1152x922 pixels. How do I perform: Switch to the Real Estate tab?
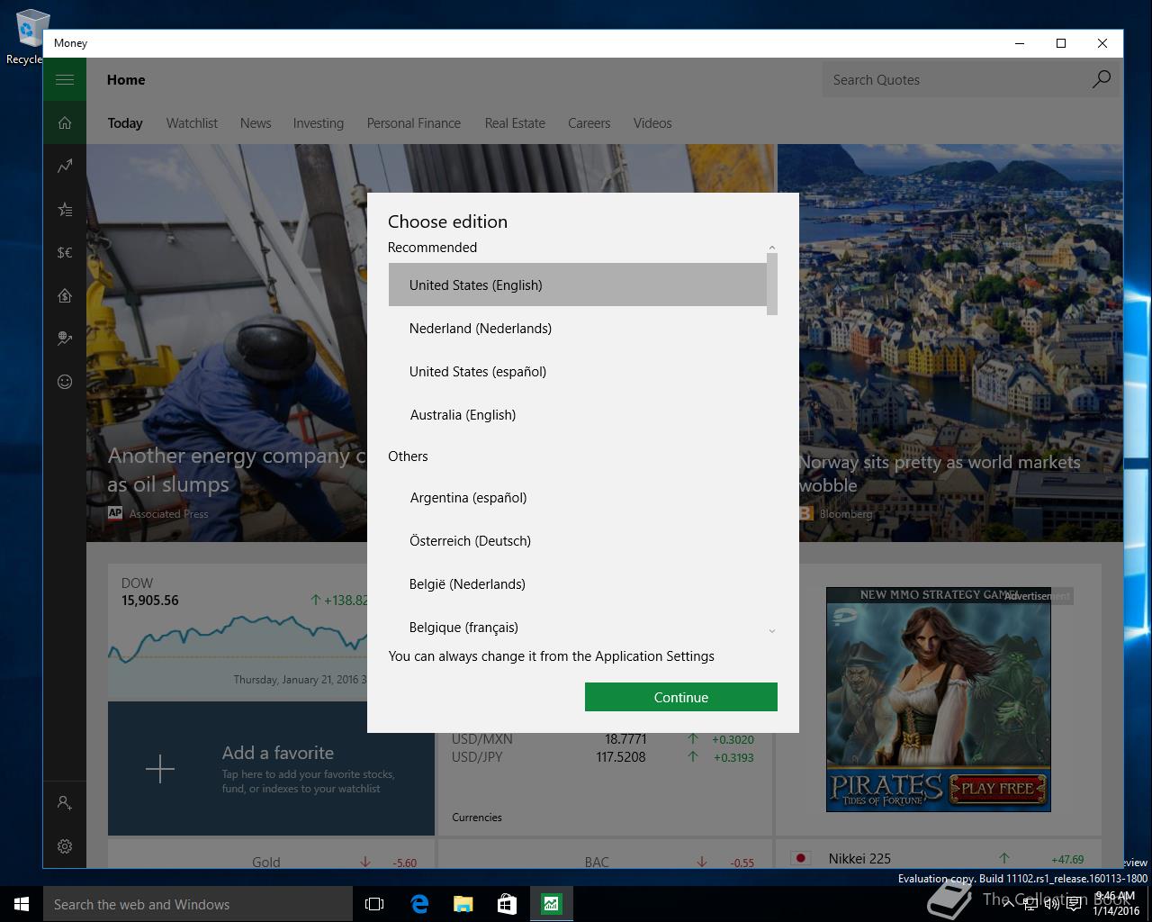click(515, 123)
